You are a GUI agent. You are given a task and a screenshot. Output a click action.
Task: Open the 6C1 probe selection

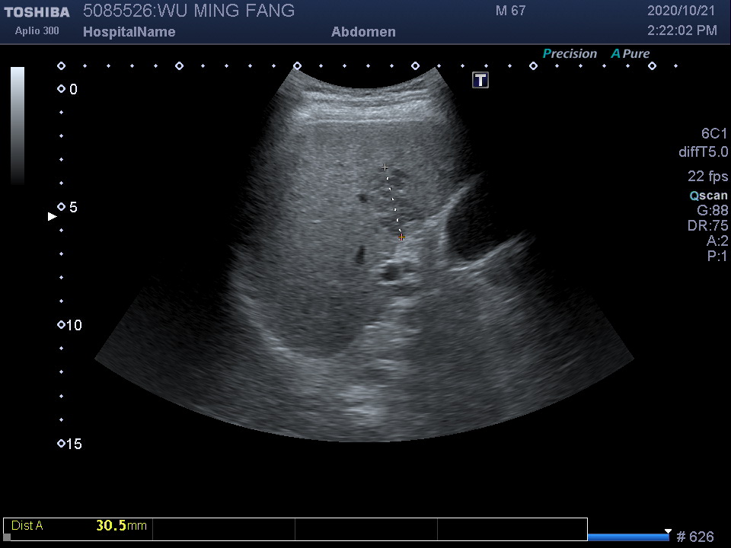714,134
